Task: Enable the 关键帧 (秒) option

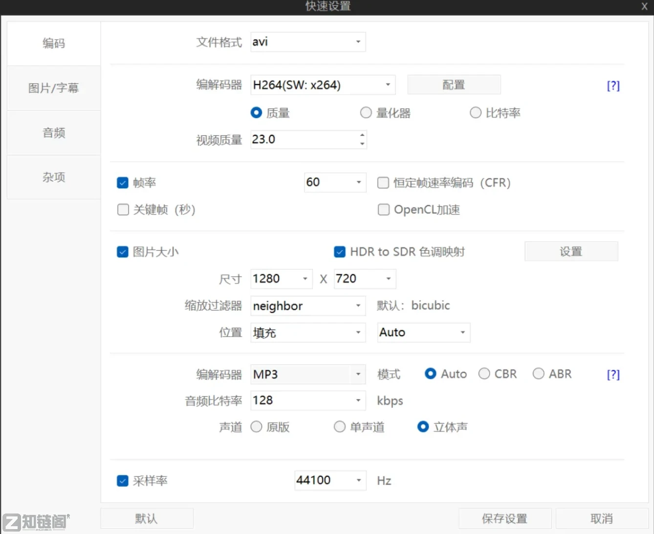Action: [x=123, y=210]
